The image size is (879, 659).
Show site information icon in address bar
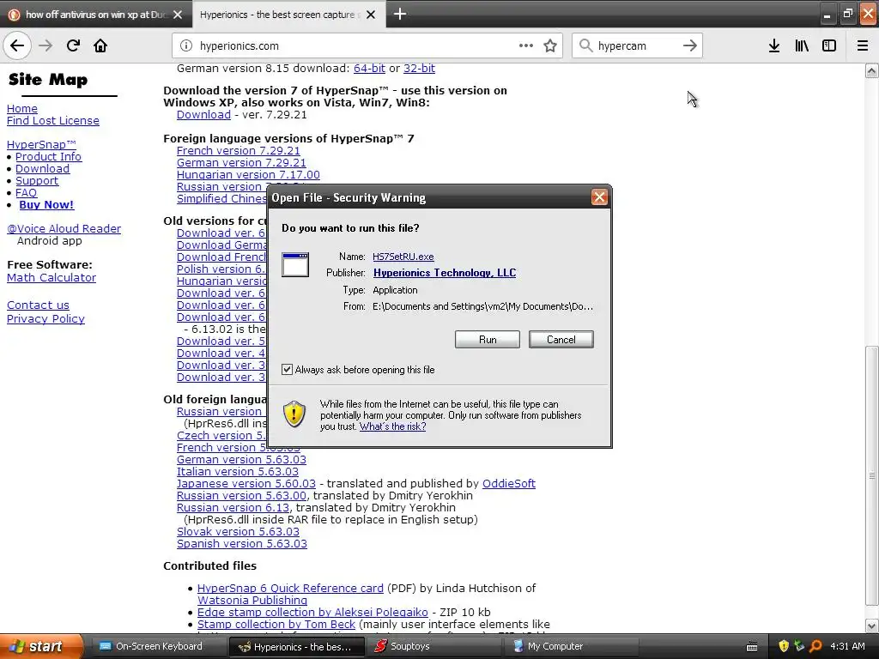[x=185, y=46]
